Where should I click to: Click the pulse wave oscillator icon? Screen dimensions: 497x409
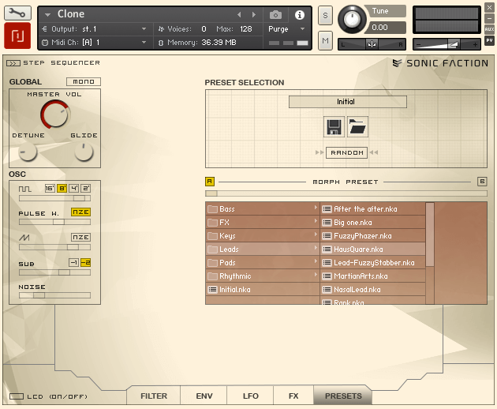click(24, 189)
